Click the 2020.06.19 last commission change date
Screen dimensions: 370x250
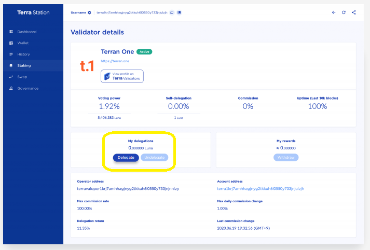[243, 228]
